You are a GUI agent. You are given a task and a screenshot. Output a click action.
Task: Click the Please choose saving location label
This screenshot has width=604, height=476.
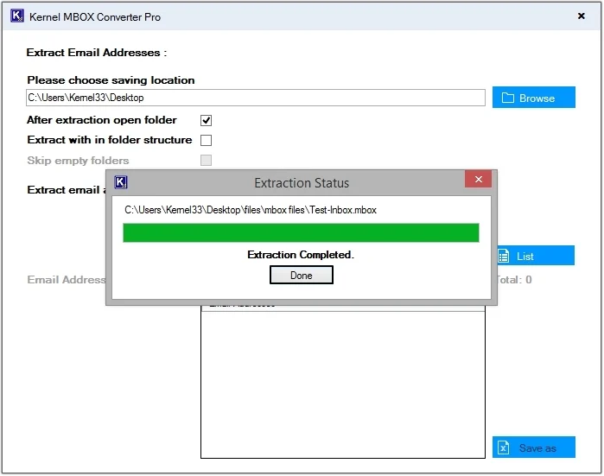[x=111, y=80]
